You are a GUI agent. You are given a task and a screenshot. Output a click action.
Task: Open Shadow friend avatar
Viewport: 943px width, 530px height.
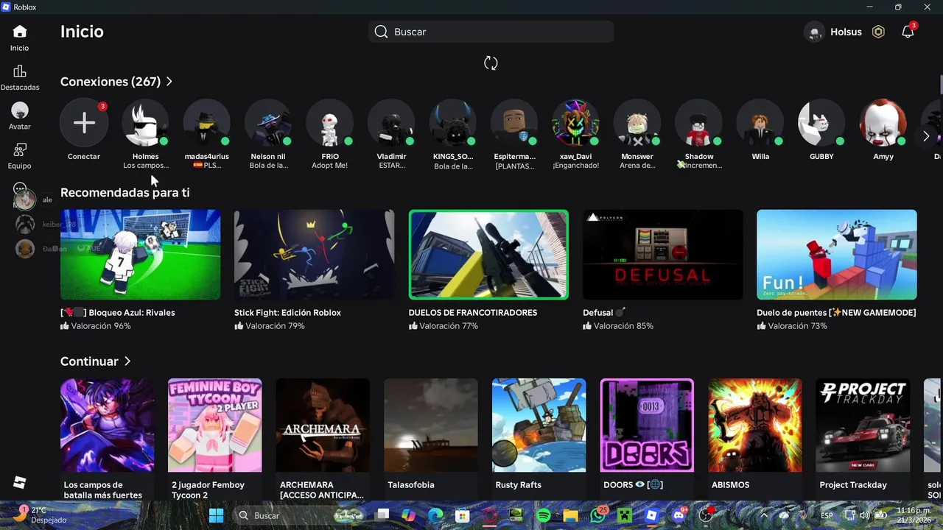click(699, 122)
